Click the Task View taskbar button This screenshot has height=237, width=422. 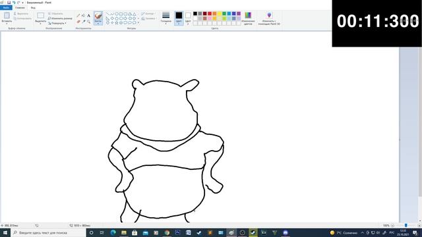click(x=102, y=232)
